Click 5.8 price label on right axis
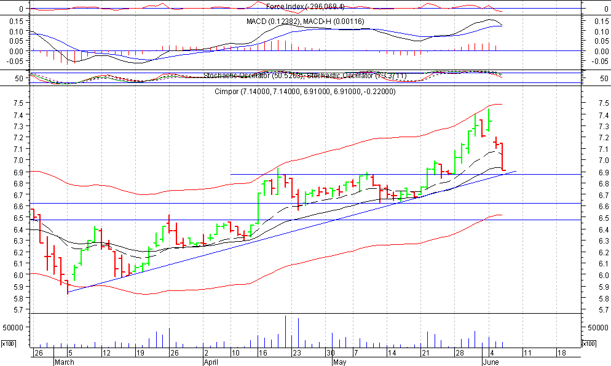The width and height of the screenshot is (611, 366). 604,298
